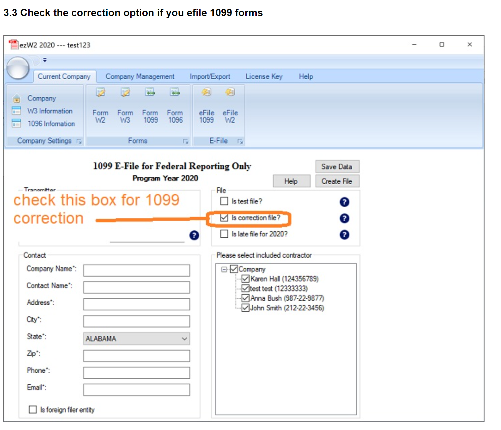Expand Forms group dialog launcher
This screenshot has width=501, height=430.
point(186,141)
